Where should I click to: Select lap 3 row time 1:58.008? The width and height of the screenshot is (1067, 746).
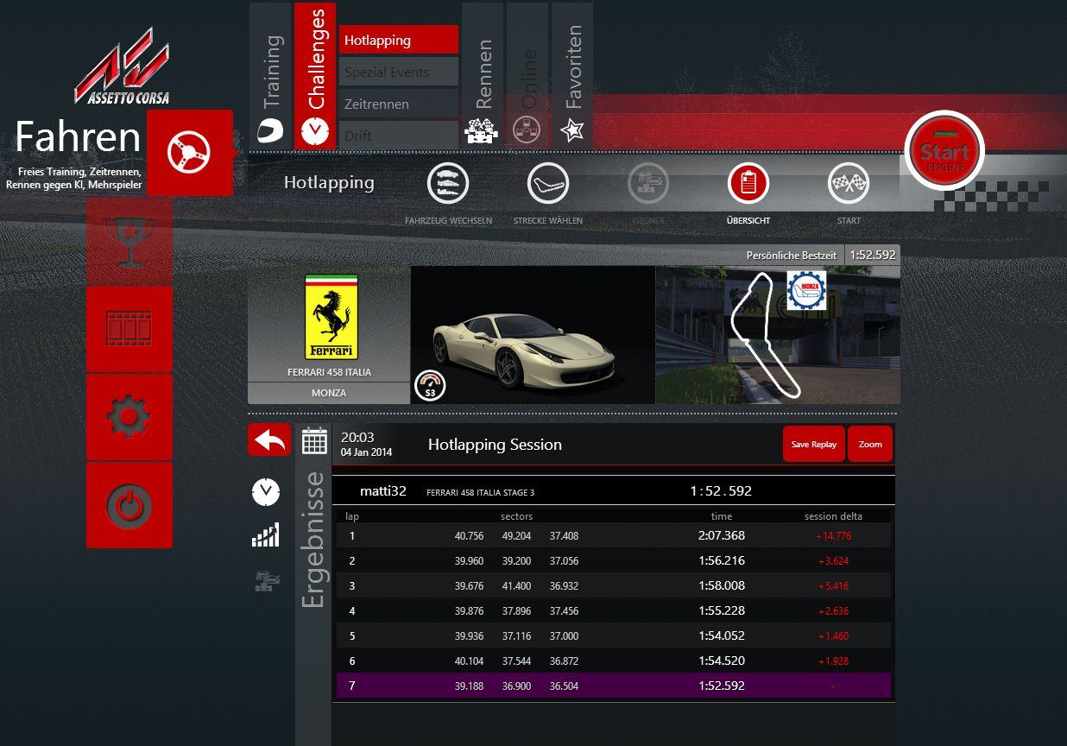point(614,585)
